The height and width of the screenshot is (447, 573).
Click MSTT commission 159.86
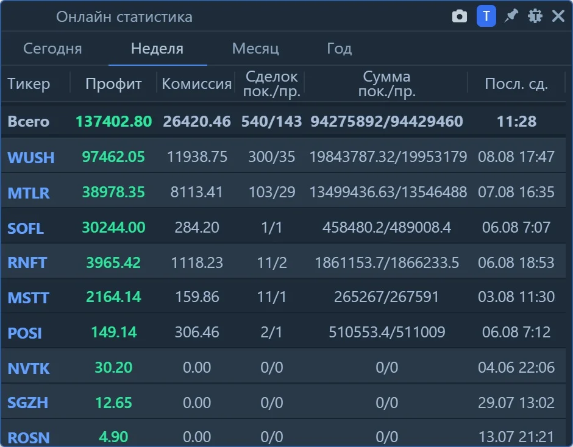pyautogui.click(x=197, y=297)
